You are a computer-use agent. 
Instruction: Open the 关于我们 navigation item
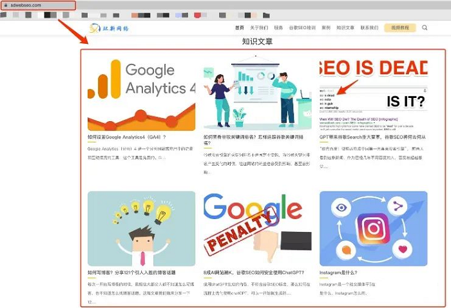tap(259, 28)
